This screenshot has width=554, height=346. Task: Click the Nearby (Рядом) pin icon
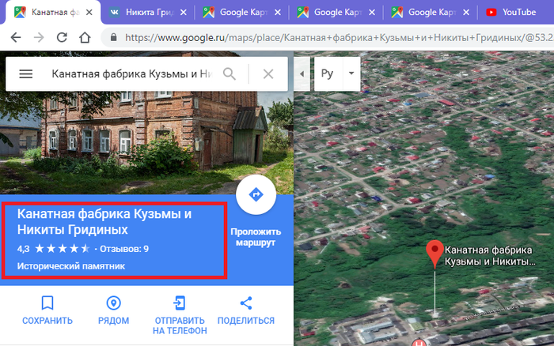point(113,303)
